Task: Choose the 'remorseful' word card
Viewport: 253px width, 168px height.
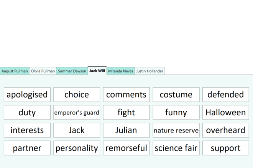Action: (126, 148)
